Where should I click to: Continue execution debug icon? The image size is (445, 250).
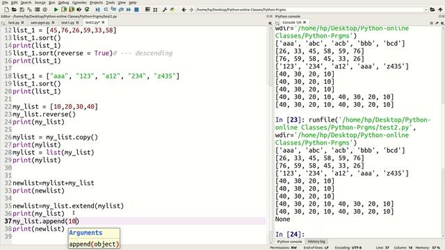[129, 10]
